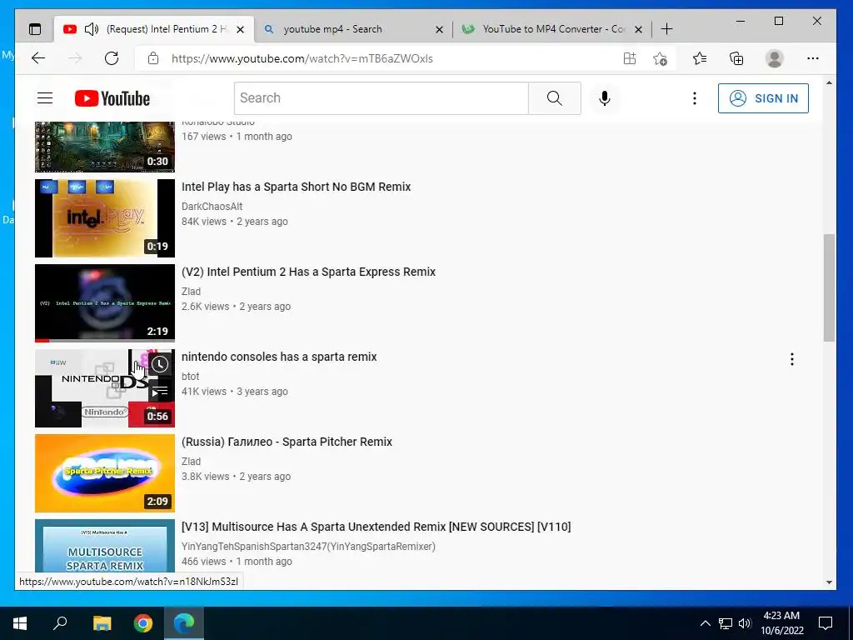Viewport: 853px width, 640px height.
Task: Visit the YinYangTehSpanishSpartan3247 channel
Action: point(308,546)
